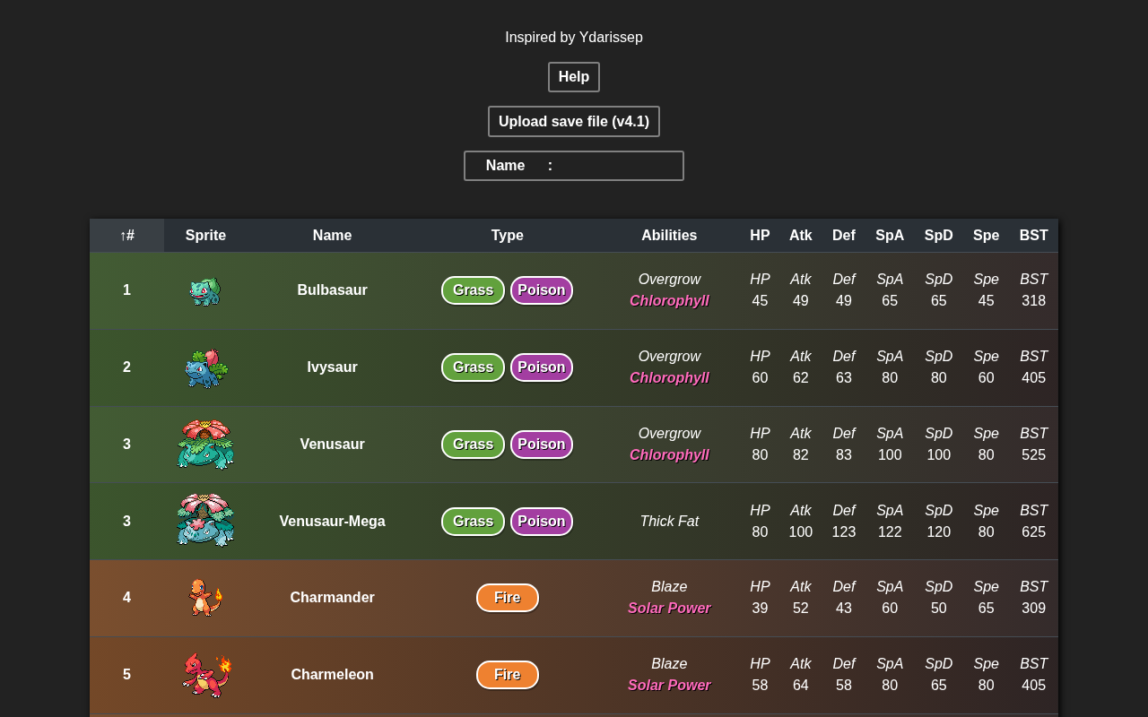Sort by the Type column header
This screenshot has width=1148, height=717.
(x=508, y=236)
